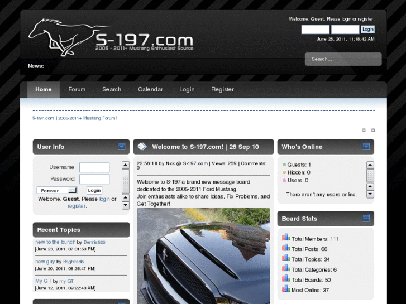Image resolution: width=406 pixels, height=304 pixels.
Task: Click the black Mustang photo
Action: tap(203, 255)
